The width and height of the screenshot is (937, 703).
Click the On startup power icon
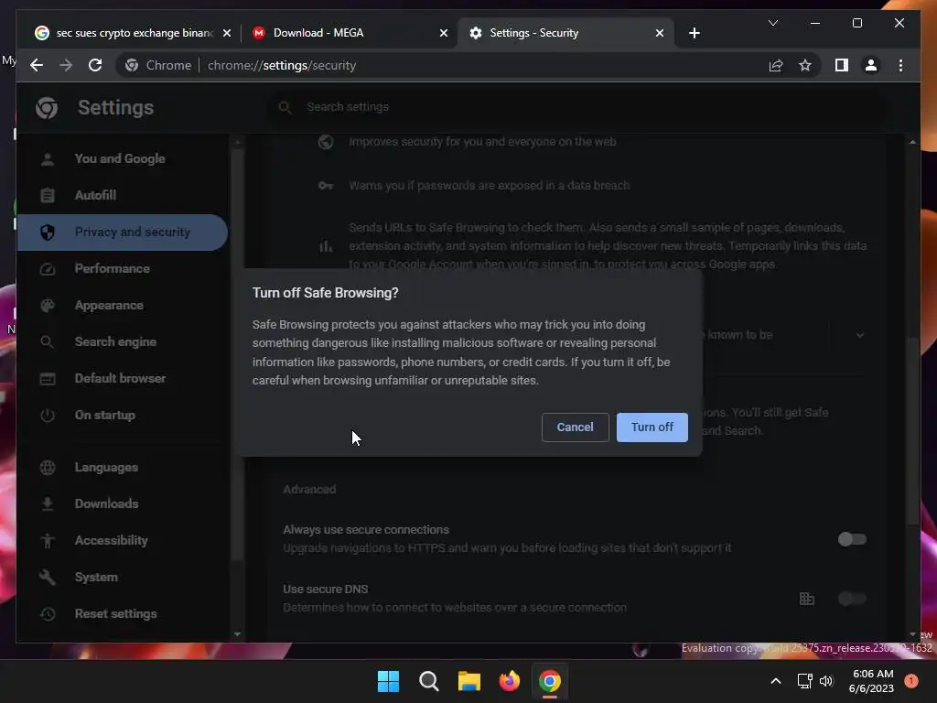(48, 415)
